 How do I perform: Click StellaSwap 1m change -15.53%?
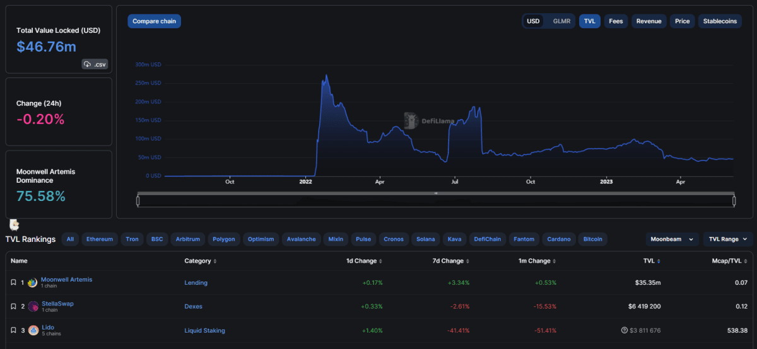pos(545,306)
